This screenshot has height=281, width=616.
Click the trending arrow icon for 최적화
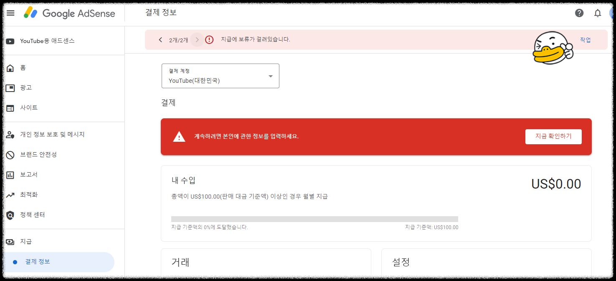pos(10,195)
